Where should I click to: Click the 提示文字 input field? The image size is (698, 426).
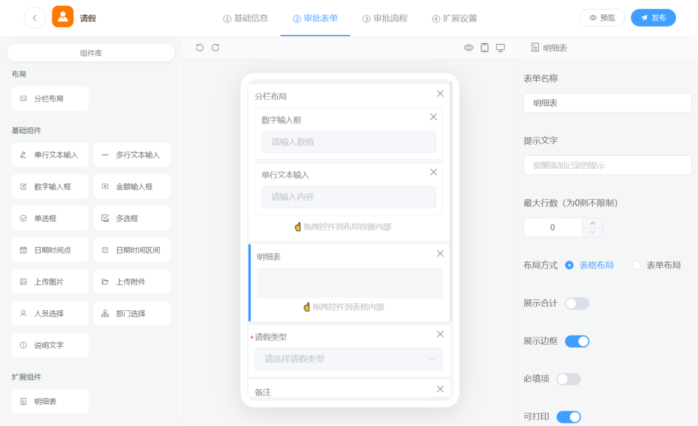(x=607, y=165)
